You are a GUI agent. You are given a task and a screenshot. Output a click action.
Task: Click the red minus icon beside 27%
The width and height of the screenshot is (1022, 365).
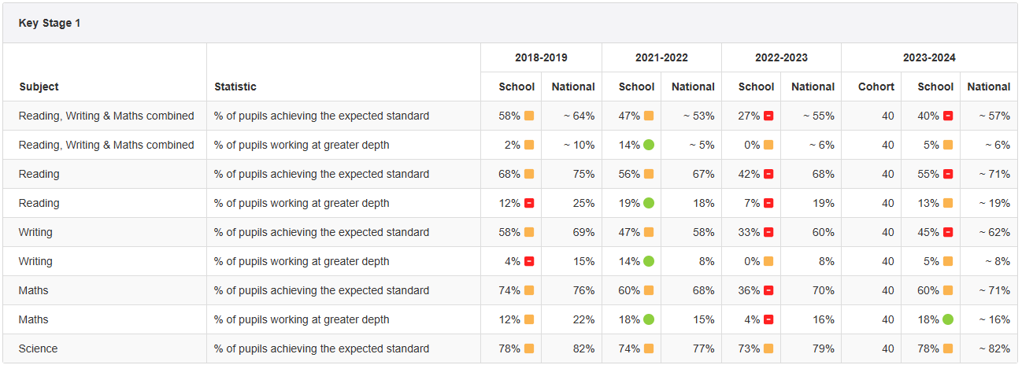coord(768,116)
